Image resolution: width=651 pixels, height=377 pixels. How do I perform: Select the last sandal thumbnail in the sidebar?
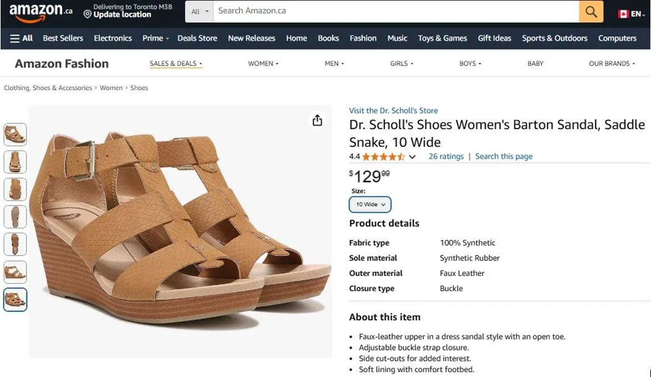(15, 299)
